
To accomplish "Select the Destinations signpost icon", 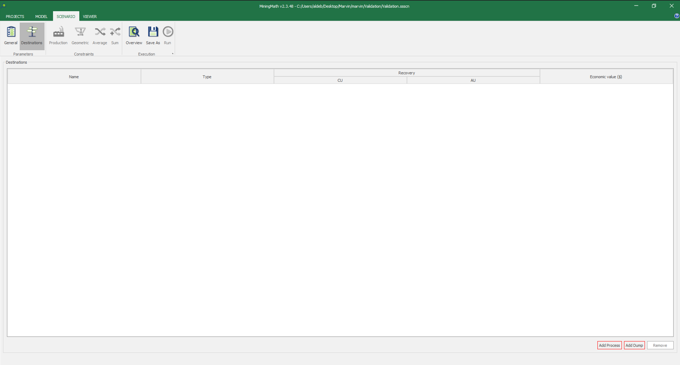I will point(32,36).
